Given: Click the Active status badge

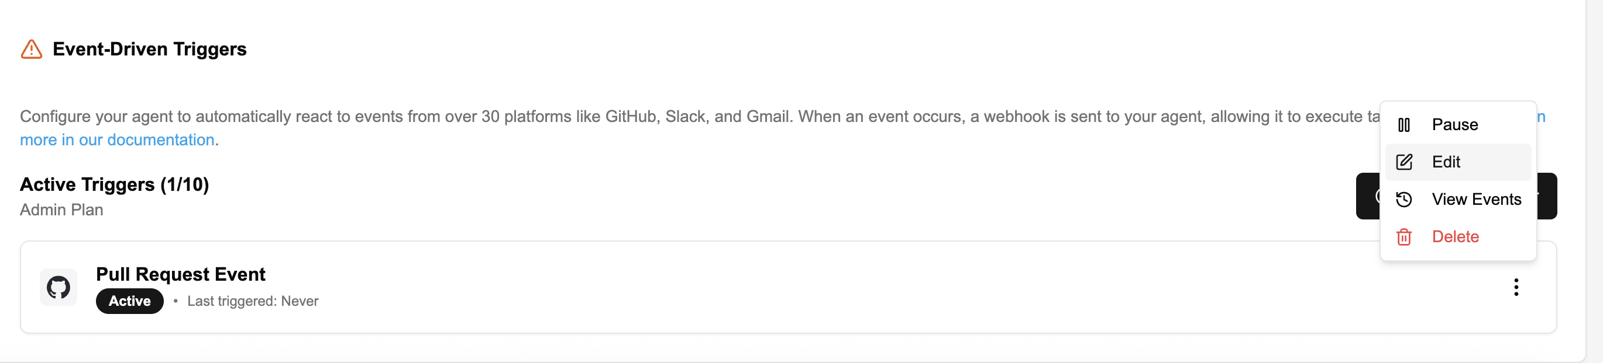Looking at the screenshot, I should (129, 301).
